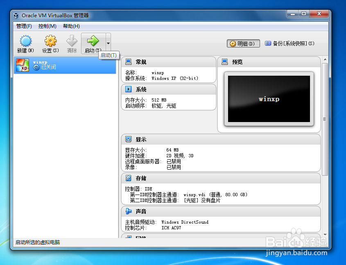
Task: Open the 声音 section header link
Action: coord(141,211)
